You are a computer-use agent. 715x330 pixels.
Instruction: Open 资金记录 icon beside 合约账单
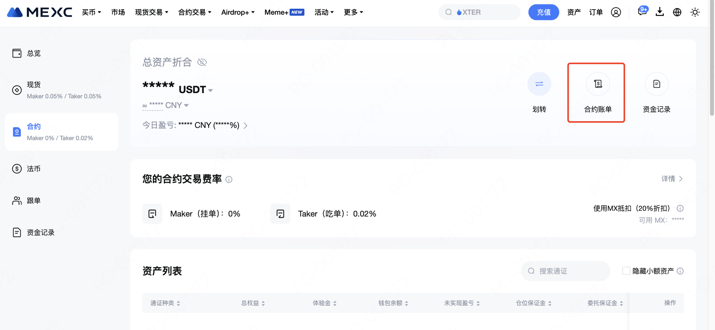coord(656,84)
